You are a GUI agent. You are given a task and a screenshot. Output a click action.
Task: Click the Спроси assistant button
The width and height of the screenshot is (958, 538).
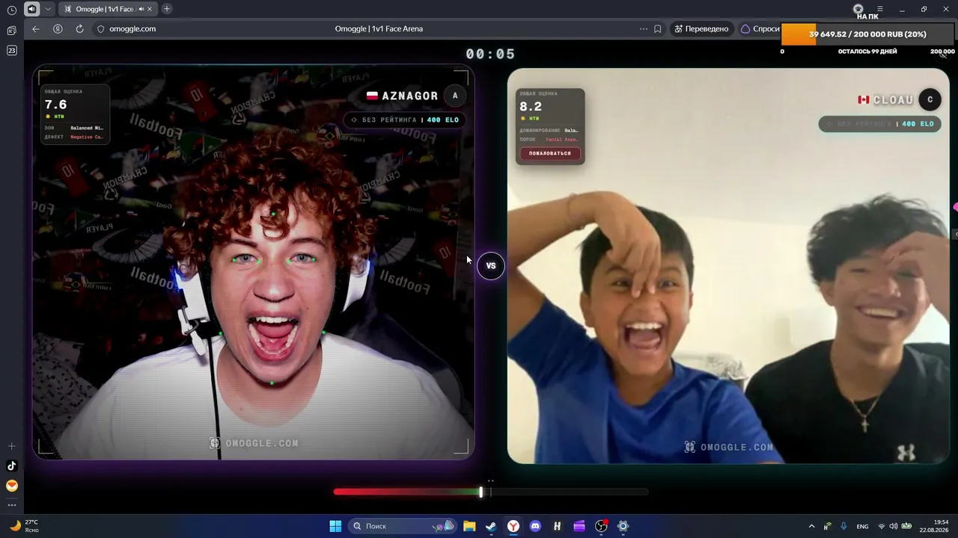coord(760,29)
